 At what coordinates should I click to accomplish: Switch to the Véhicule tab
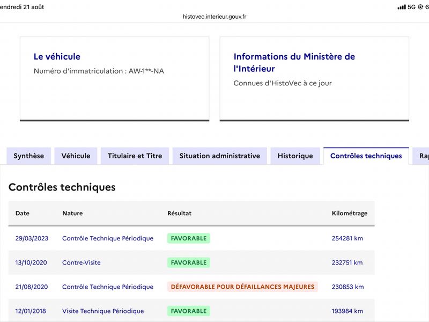point(76,156)
